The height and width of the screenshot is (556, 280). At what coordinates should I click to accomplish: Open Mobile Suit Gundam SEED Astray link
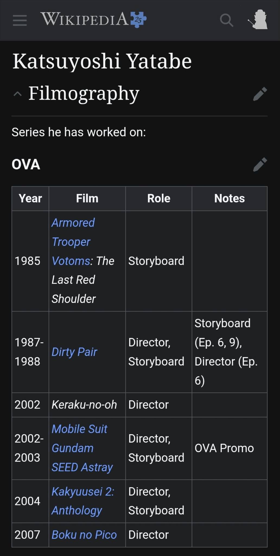(x=82, y=448)
